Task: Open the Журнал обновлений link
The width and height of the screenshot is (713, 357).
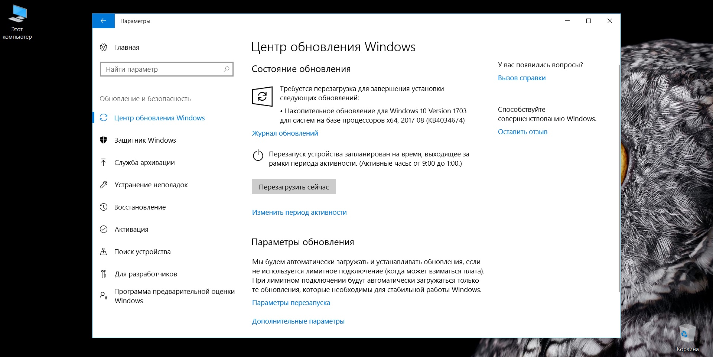Action: 285,133
